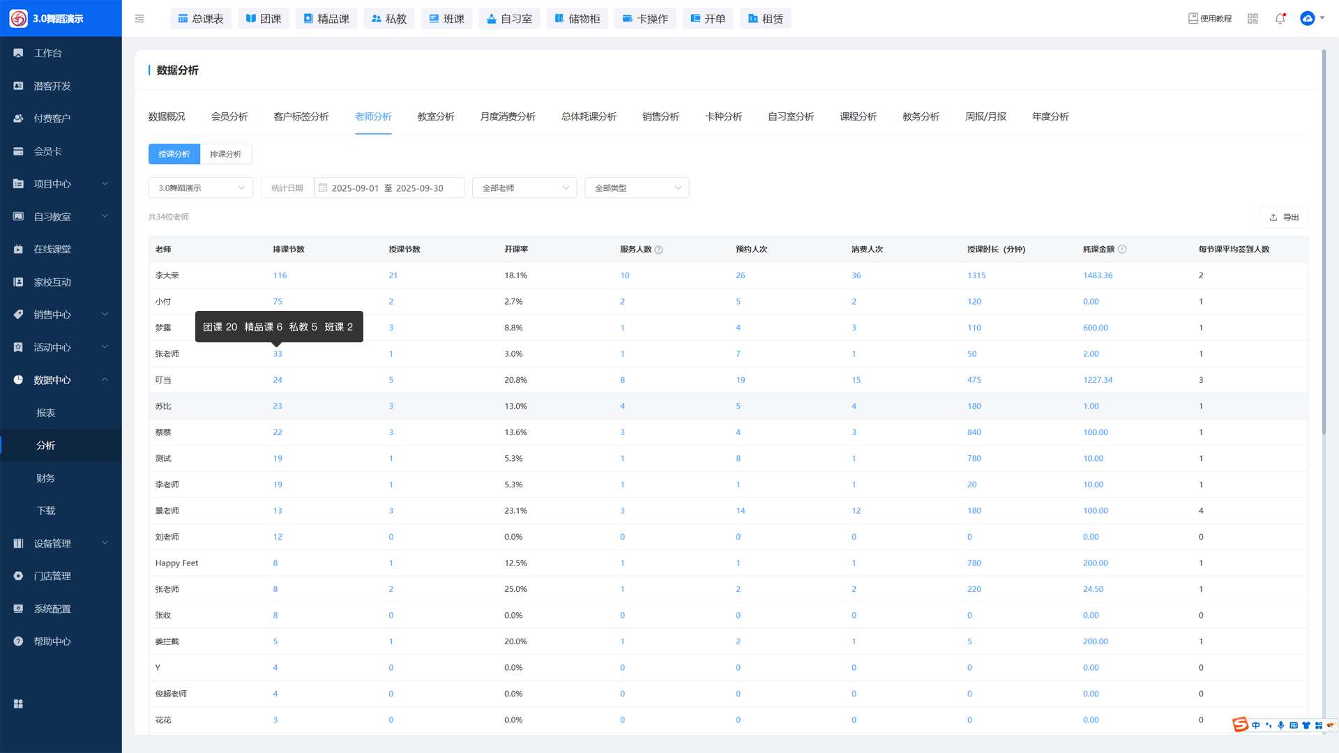This screenshot has height=753, width=1339.
Task: Click 李大荣's 排课节数 value 116
Action: 280,275
